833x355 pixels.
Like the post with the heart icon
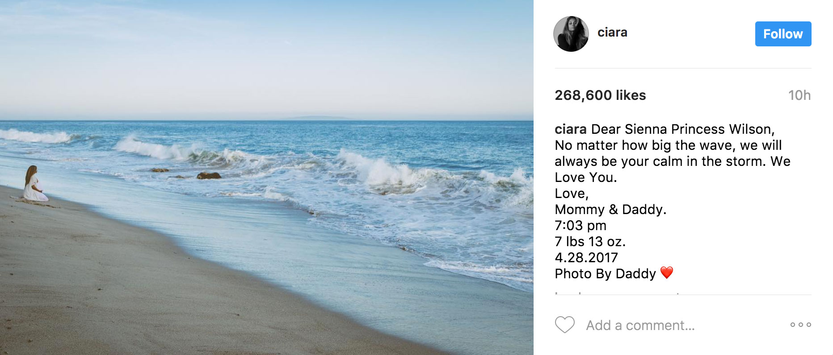pos(564,325)
